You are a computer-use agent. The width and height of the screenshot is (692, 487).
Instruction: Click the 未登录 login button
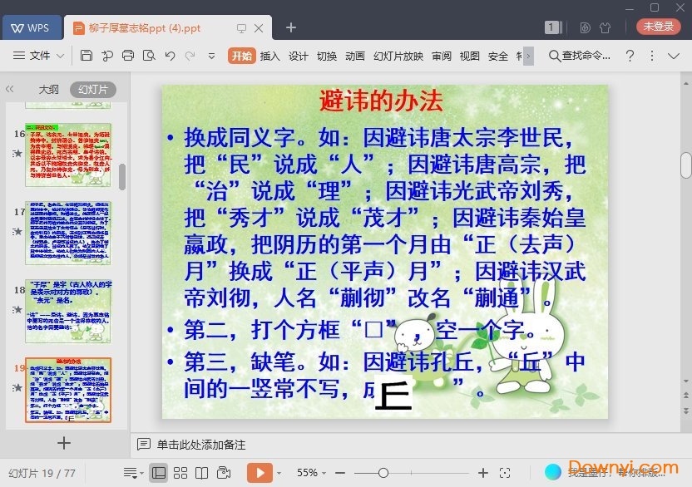[x=658, y=27]
